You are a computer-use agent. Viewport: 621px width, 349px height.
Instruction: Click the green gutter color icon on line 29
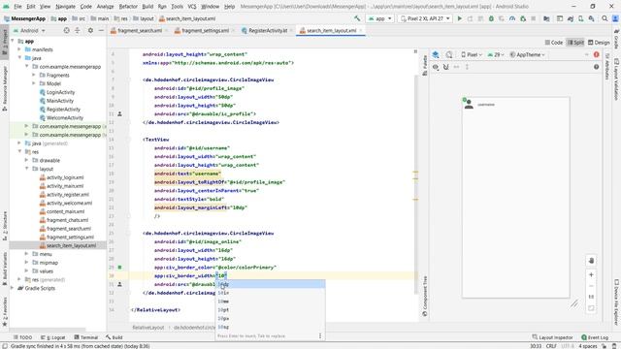[120, 268]
